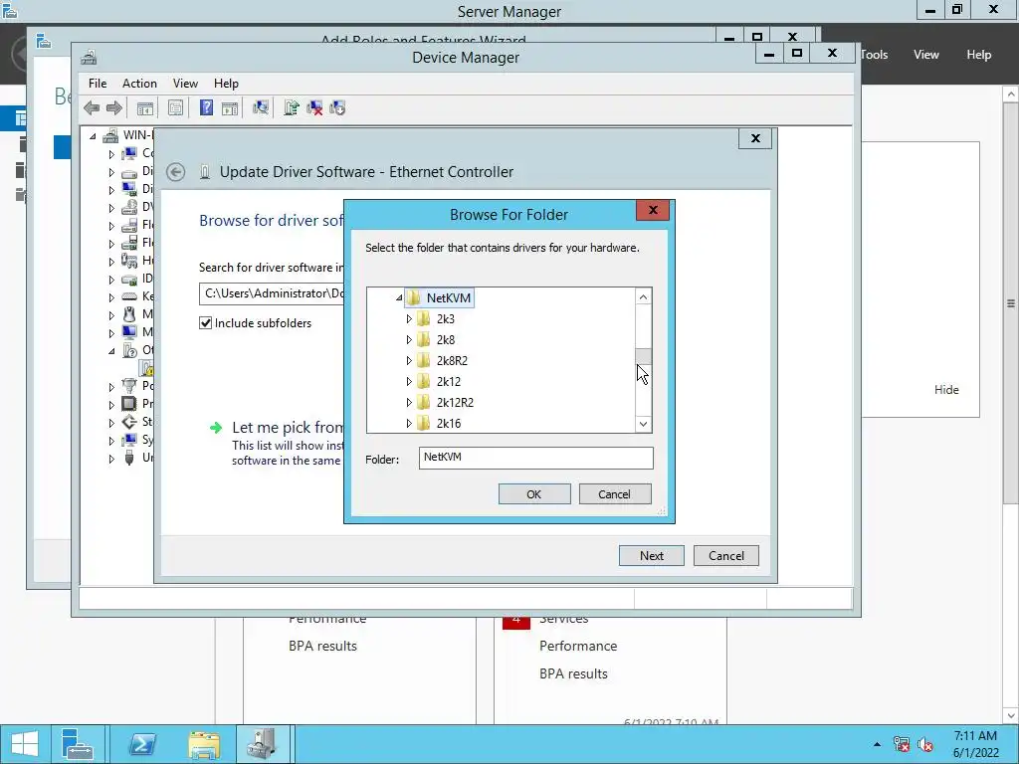Viewport: 1019px width, 764px height.
Task: Click Cancel in Update Driver Software wizard
Action: [x=725, y=555]
